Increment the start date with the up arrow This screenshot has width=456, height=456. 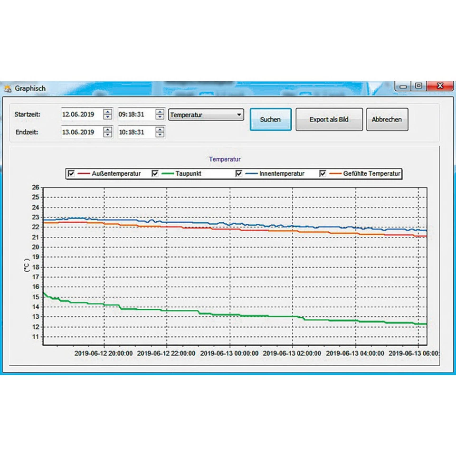point(108,112)
